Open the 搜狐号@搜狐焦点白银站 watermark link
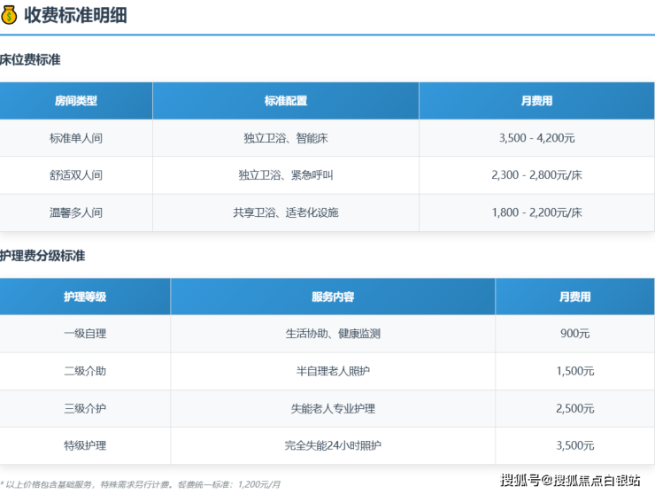The width and height of the screenshot is (655, 494). [x=570, y=480]
